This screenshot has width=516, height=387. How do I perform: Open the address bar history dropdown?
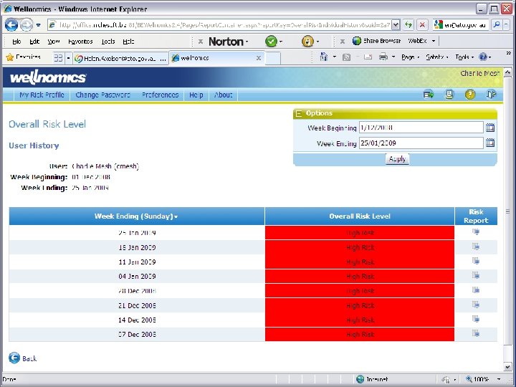[x=396, y=24]
